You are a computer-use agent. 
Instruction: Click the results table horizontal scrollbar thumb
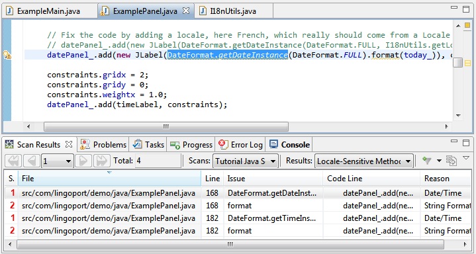pos(230,244)
